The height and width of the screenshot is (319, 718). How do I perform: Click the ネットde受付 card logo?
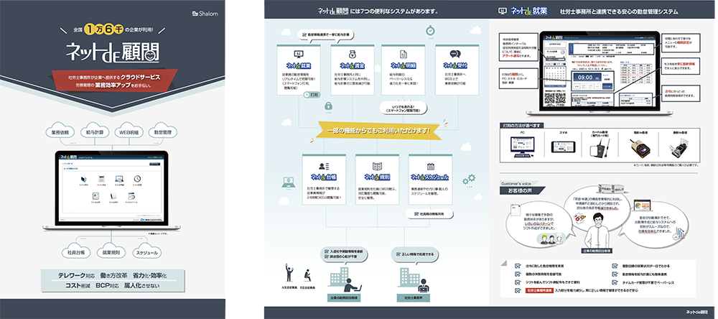[x=456, y=65]
